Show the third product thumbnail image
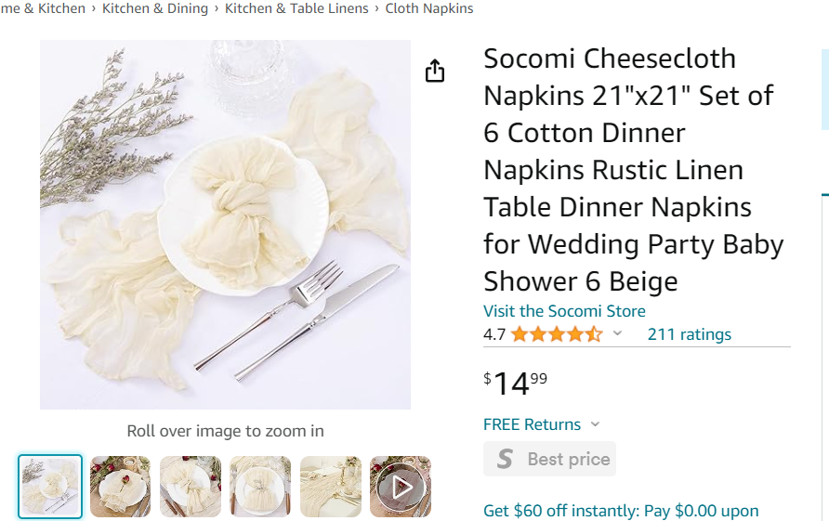The image size is (829, 521). click(191, 487)
